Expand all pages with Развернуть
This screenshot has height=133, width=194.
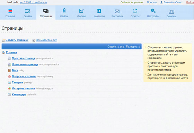click(133, 47)
